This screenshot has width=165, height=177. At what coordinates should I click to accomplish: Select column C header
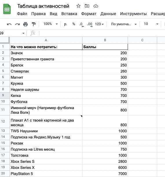142,40
